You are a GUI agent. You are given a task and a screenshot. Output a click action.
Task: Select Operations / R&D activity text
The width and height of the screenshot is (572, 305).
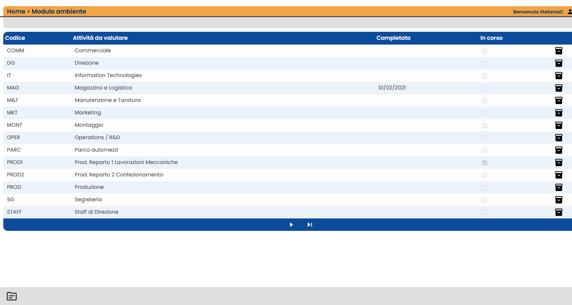click(97, 137)
